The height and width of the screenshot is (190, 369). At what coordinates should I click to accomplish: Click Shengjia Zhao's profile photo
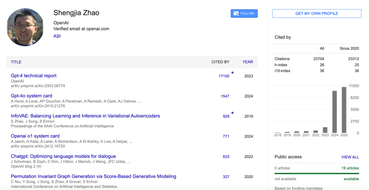25,27
